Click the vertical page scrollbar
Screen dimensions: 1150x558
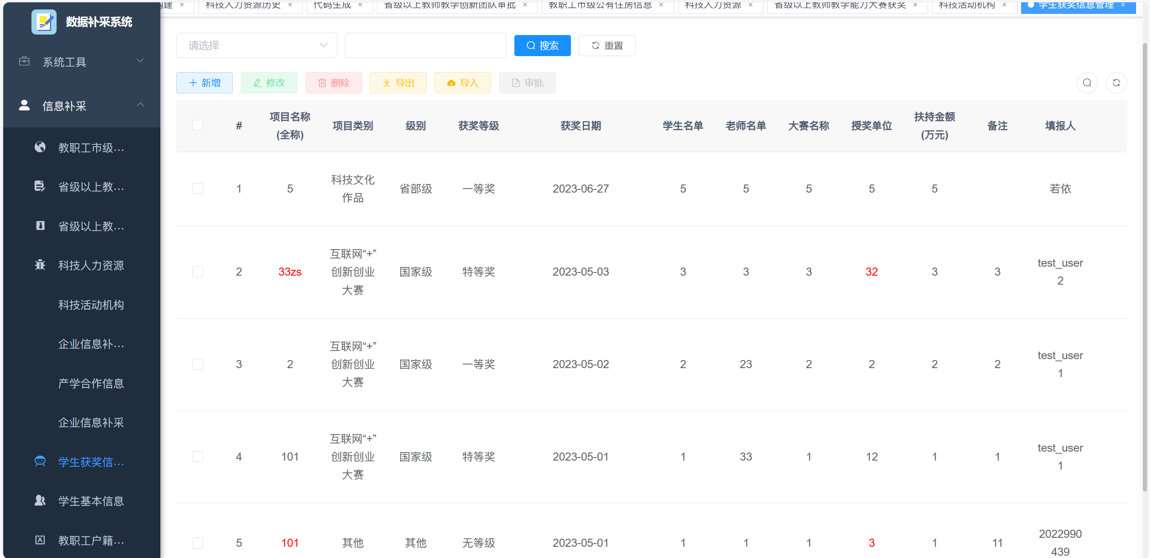coord(1145,267)
